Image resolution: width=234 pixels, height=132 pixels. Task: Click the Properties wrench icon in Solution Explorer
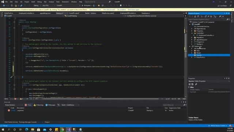pyautogui.click(x=220, y=16)
